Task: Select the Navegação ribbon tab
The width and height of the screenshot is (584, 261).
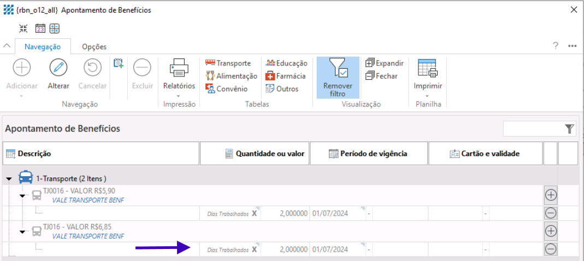Action: 43,47
